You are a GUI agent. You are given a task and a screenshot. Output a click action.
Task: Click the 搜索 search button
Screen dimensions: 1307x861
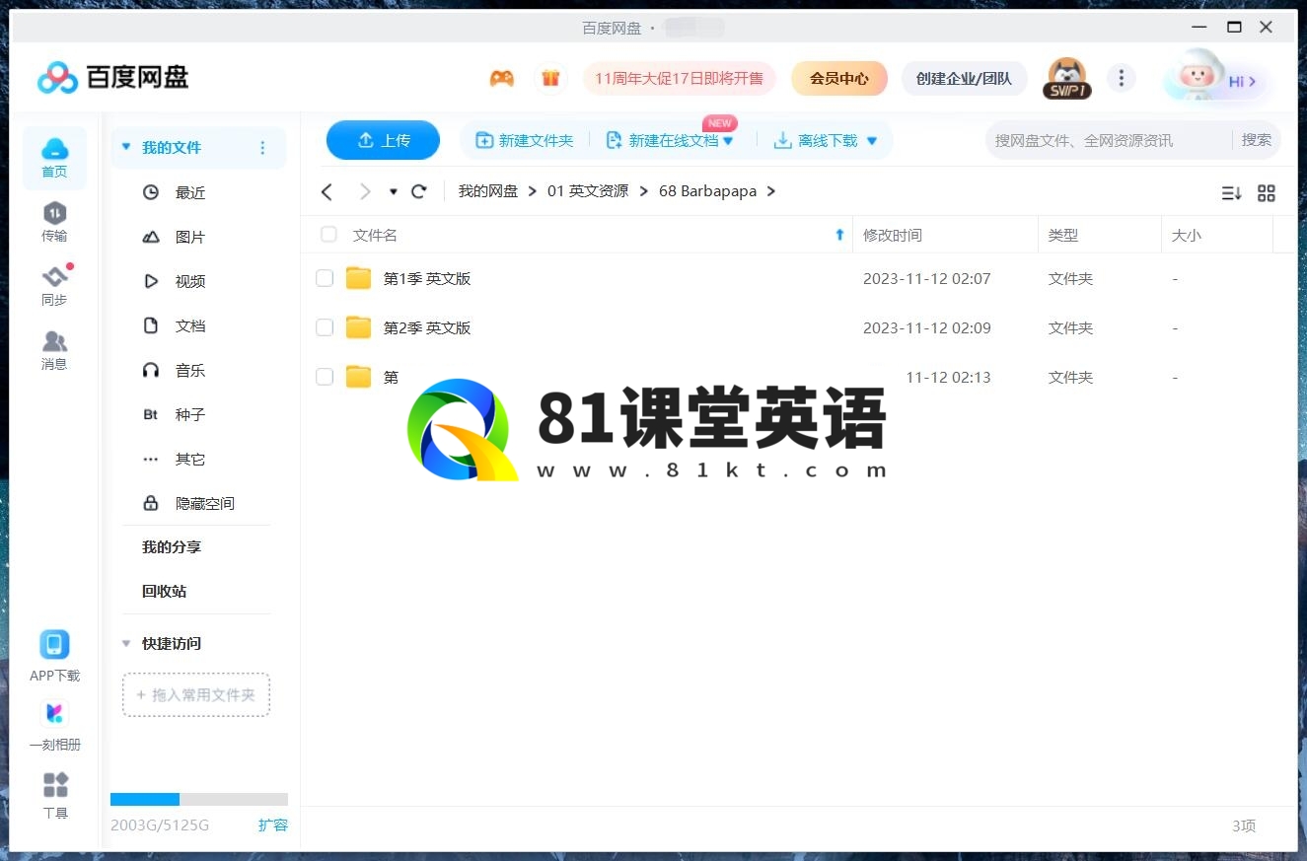(1257, 140)
